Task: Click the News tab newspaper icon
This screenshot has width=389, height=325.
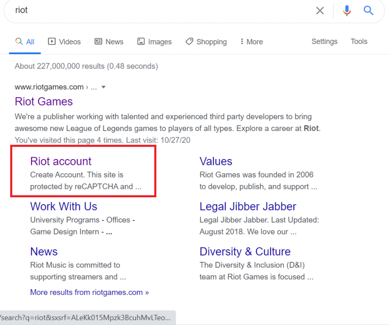Action: (x=98, y=41)
